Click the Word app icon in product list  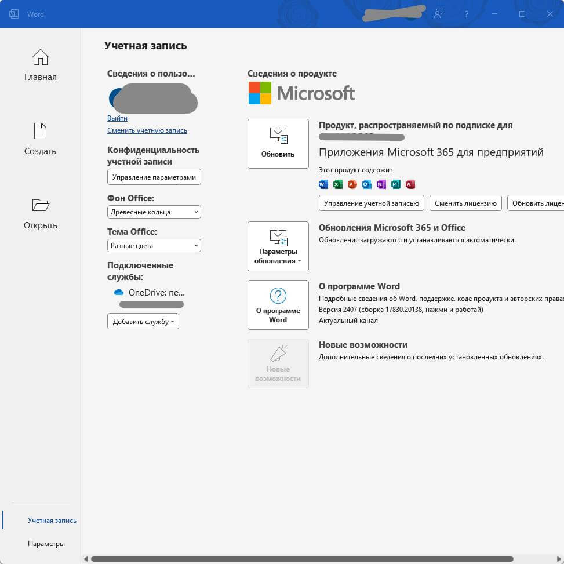click(x=323, y=184)
